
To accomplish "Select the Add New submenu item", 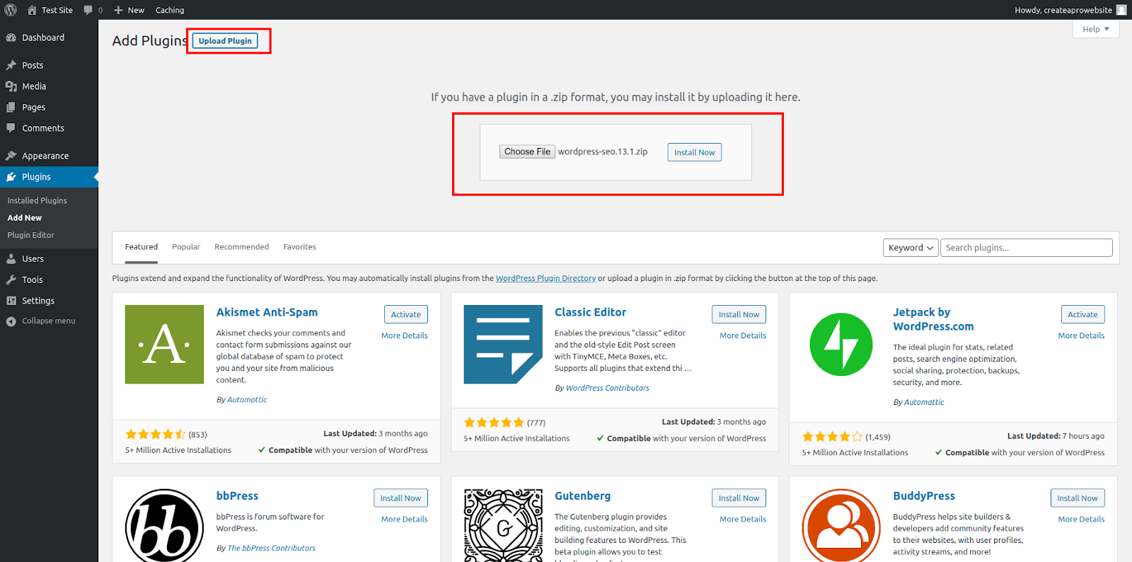I will (25, 218).
